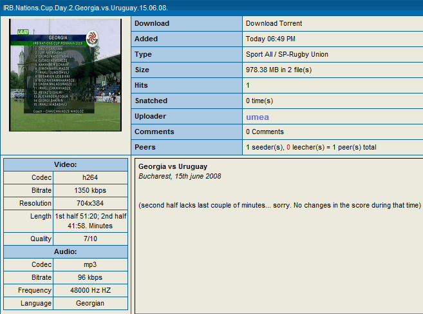Screen dimensions: 423x314
Task: Click the Quality label
Action: [41, 239]
